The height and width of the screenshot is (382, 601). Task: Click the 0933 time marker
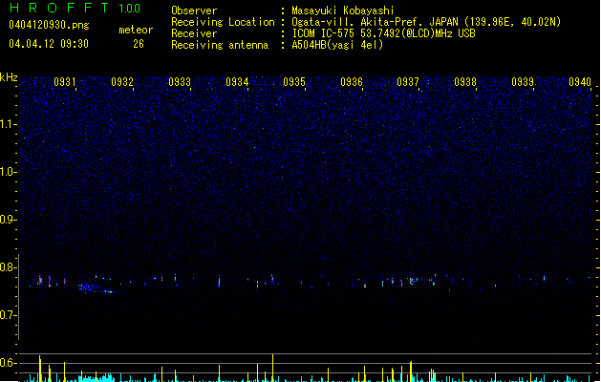(180, 81)
